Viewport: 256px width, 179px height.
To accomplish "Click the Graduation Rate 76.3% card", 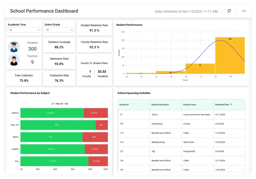I will (59, 78).
